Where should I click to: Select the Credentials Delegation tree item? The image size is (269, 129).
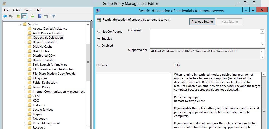tap(48, 38)
